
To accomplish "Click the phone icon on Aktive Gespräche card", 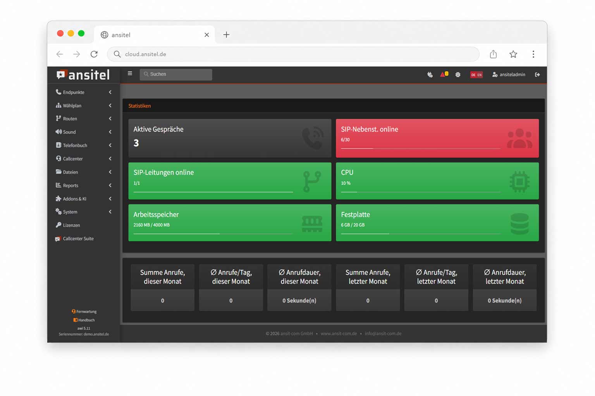I will pyautogui.click(x=313, y=138).
